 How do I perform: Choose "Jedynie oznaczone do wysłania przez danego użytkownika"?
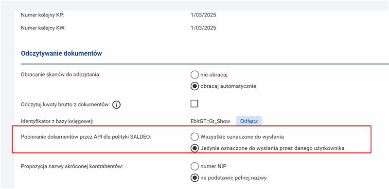tap(194, 148)
